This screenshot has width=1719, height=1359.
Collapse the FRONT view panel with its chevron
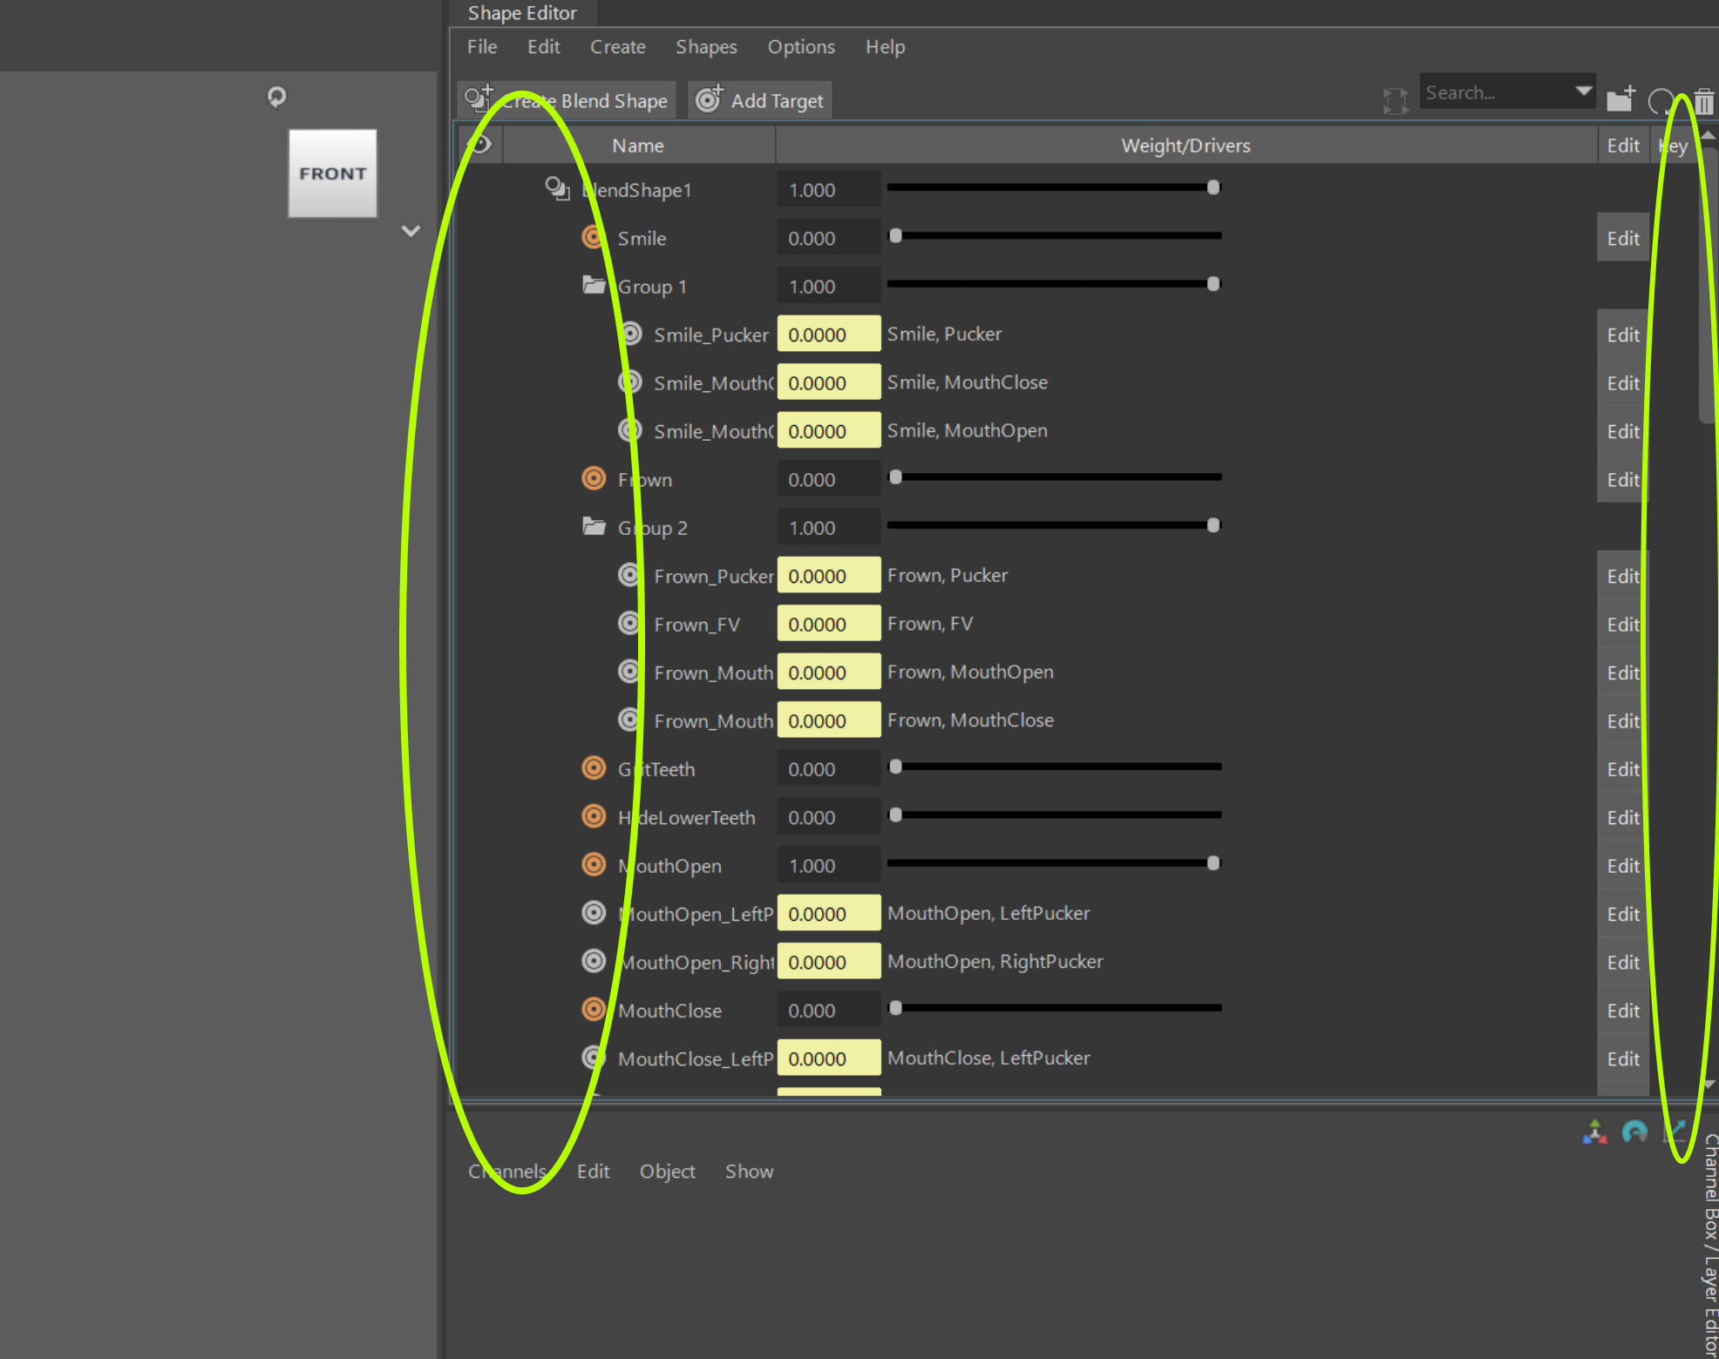[410, 230]
